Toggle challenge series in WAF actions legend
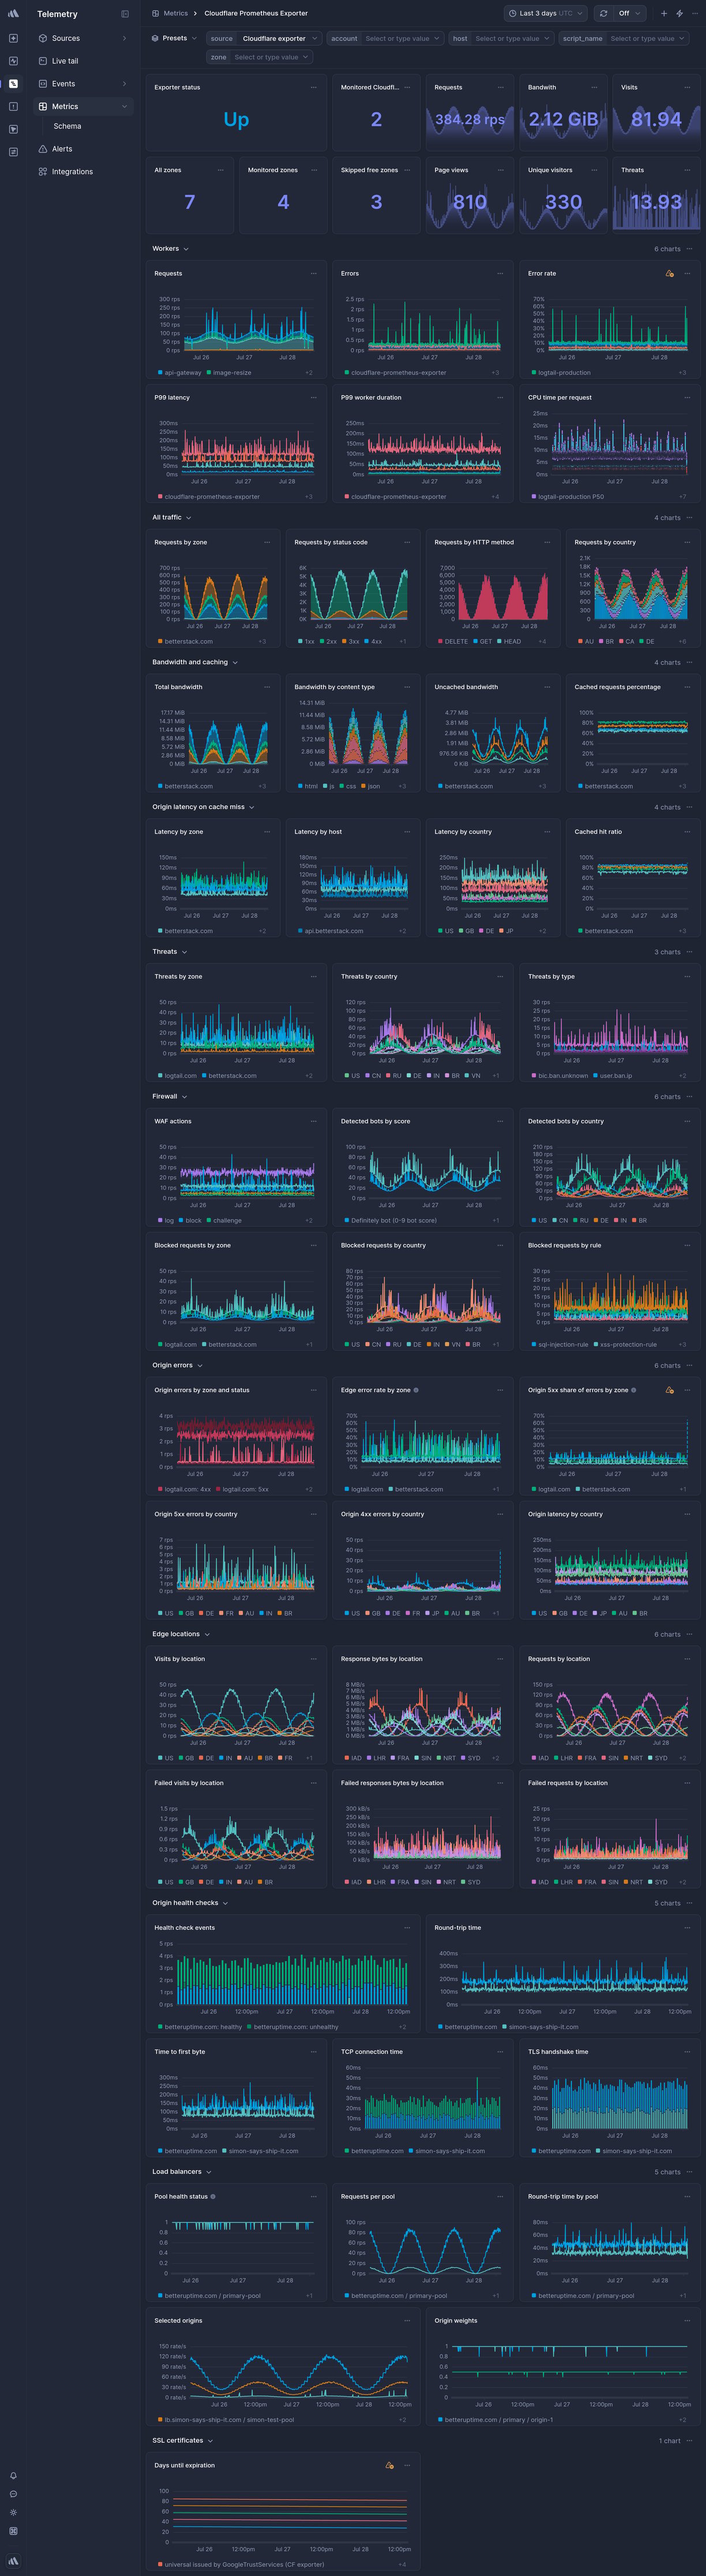The height and width of the screenshot is (2576, 706). (224, 1220)
